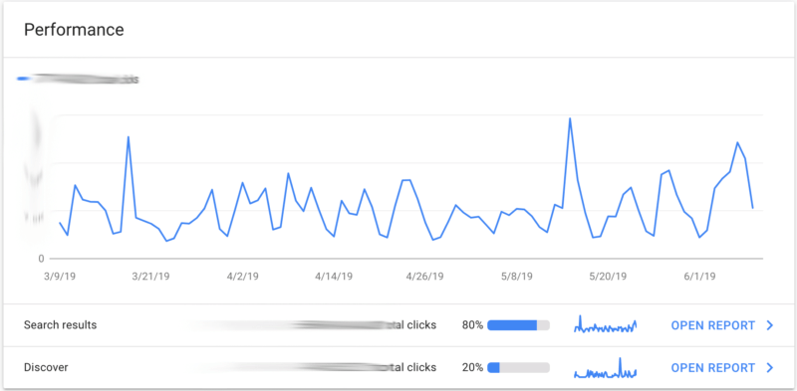This screenshot has width=797, height=391.
Task: Click the 3/9/19 date axis label
Action: click(60, 277)
